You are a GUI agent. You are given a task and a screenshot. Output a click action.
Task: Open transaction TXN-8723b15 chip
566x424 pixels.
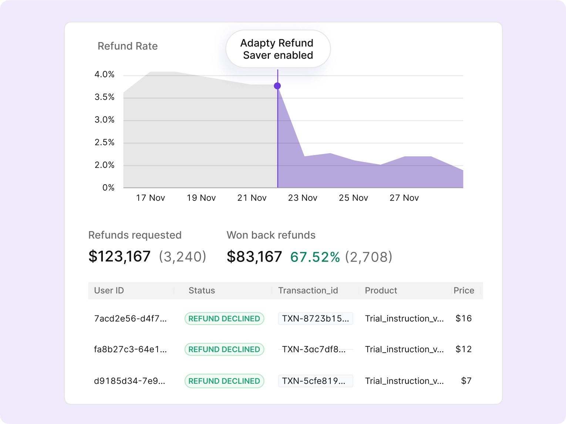pyautogui.click(x=315, y=318)
